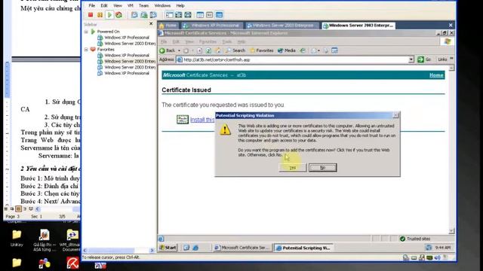Click the Summary View toolbar icon
The image size is (483, 271).
pos(200,15)
